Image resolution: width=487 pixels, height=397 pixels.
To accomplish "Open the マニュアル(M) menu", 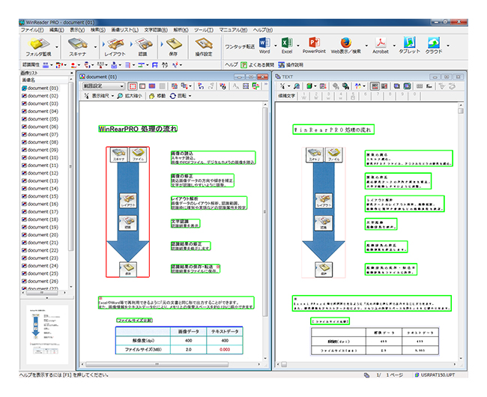I will (233, 30).
